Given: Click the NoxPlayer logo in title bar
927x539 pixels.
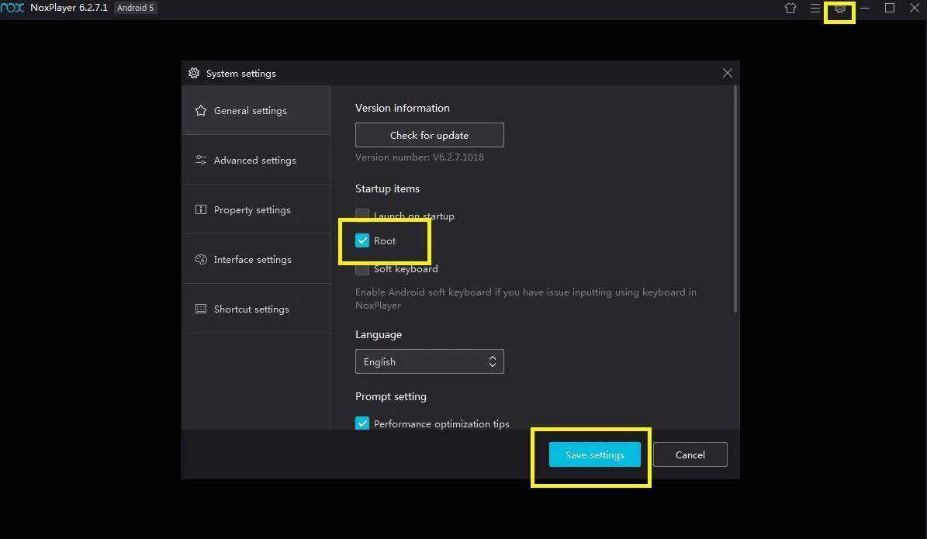Looking at the screenshot, I should click(12, 8).
